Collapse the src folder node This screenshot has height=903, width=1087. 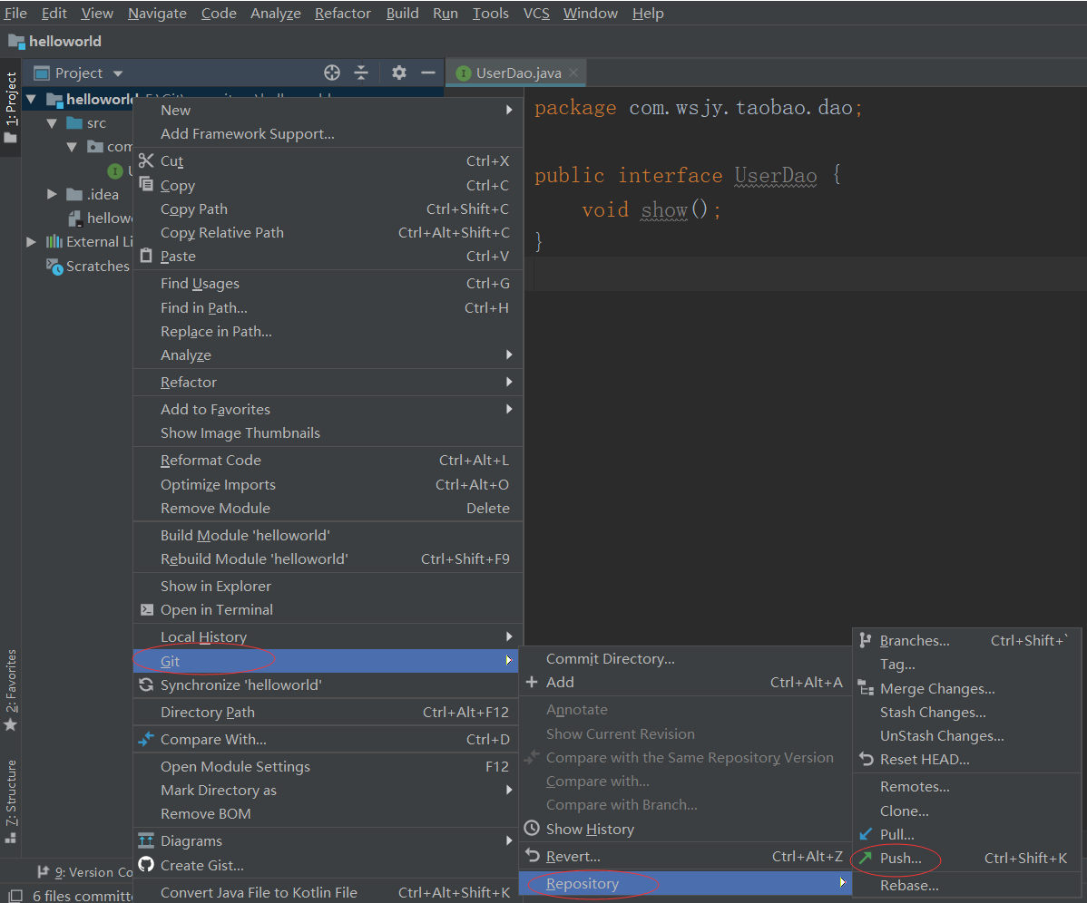(x=52, y=123)
